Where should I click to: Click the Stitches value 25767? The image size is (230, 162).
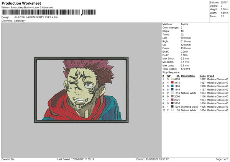tap(224, 3)
